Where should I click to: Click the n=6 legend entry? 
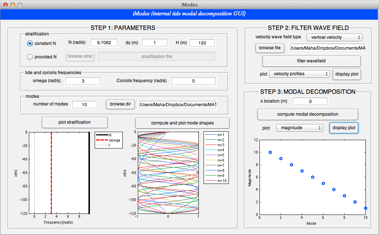215,161
